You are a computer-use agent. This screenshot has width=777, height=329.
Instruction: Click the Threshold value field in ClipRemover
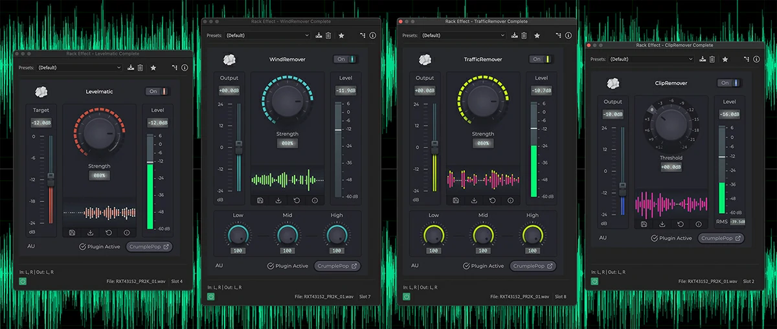coord(671,167)
